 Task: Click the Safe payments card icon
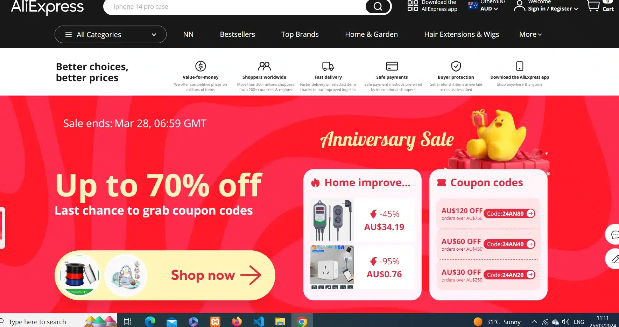(392, 66)
